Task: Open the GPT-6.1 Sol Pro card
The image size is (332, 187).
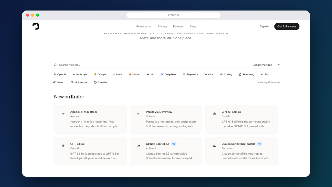Action: pos(242,119)
